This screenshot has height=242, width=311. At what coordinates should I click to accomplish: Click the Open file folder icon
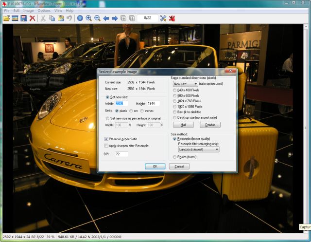6,19
